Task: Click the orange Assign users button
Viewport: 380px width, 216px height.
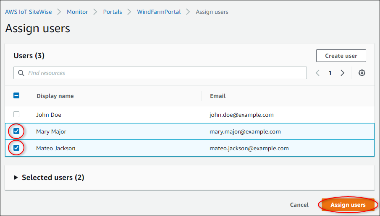Action: 348,205
